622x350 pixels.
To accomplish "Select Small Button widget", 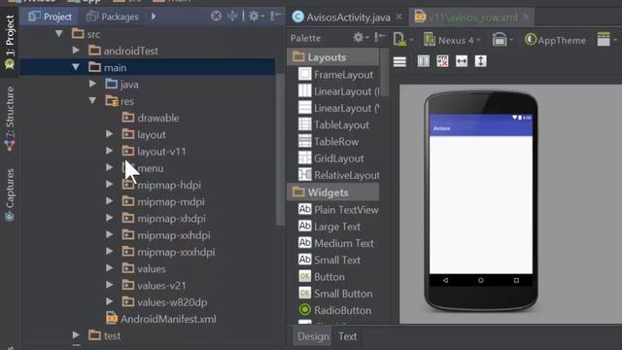I will (335, 294).
